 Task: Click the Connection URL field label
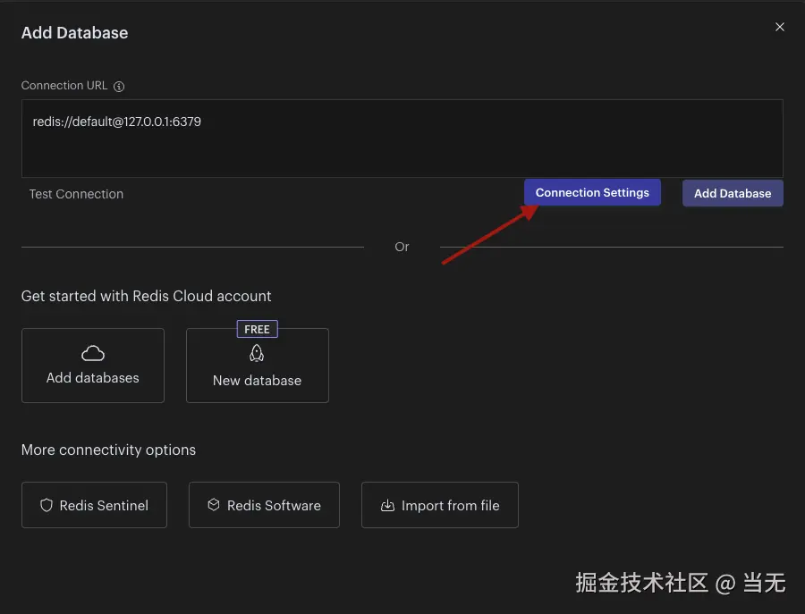64,86
